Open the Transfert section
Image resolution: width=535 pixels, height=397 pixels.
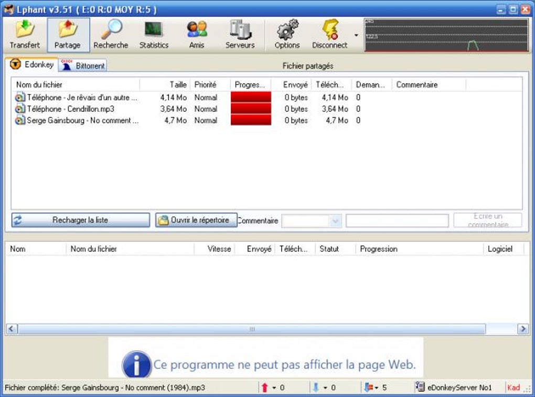click(x=25, y=35)
